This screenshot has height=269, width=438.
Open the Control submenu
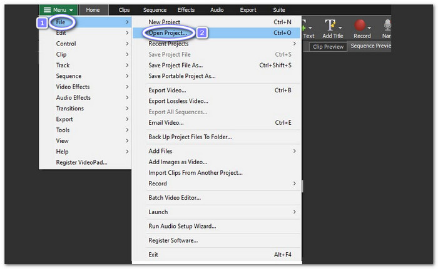(x=85, y=44)
